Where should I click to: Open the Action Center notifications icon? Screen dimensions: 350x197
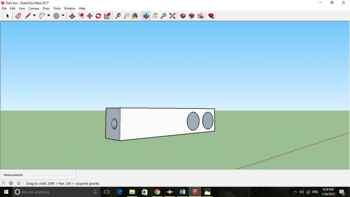click(x=342, y=192)
